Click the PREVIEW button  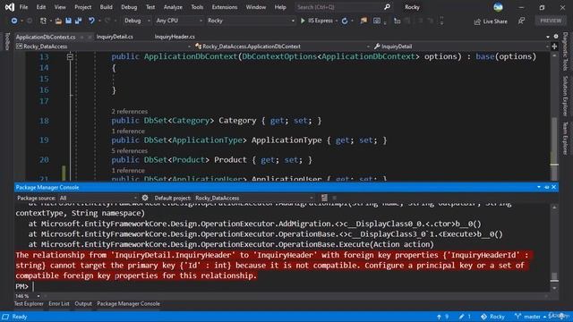551,21
